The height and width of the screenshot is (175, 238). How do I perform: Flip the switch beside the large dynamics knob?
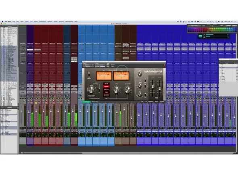tap(99, 90)
